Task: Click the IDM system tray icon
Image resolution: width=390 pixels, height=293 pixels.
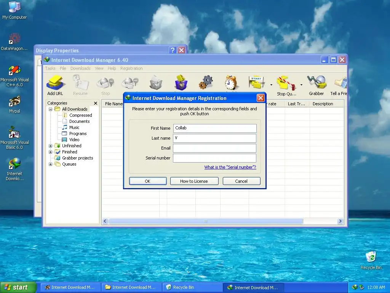Action: [355, 288]
